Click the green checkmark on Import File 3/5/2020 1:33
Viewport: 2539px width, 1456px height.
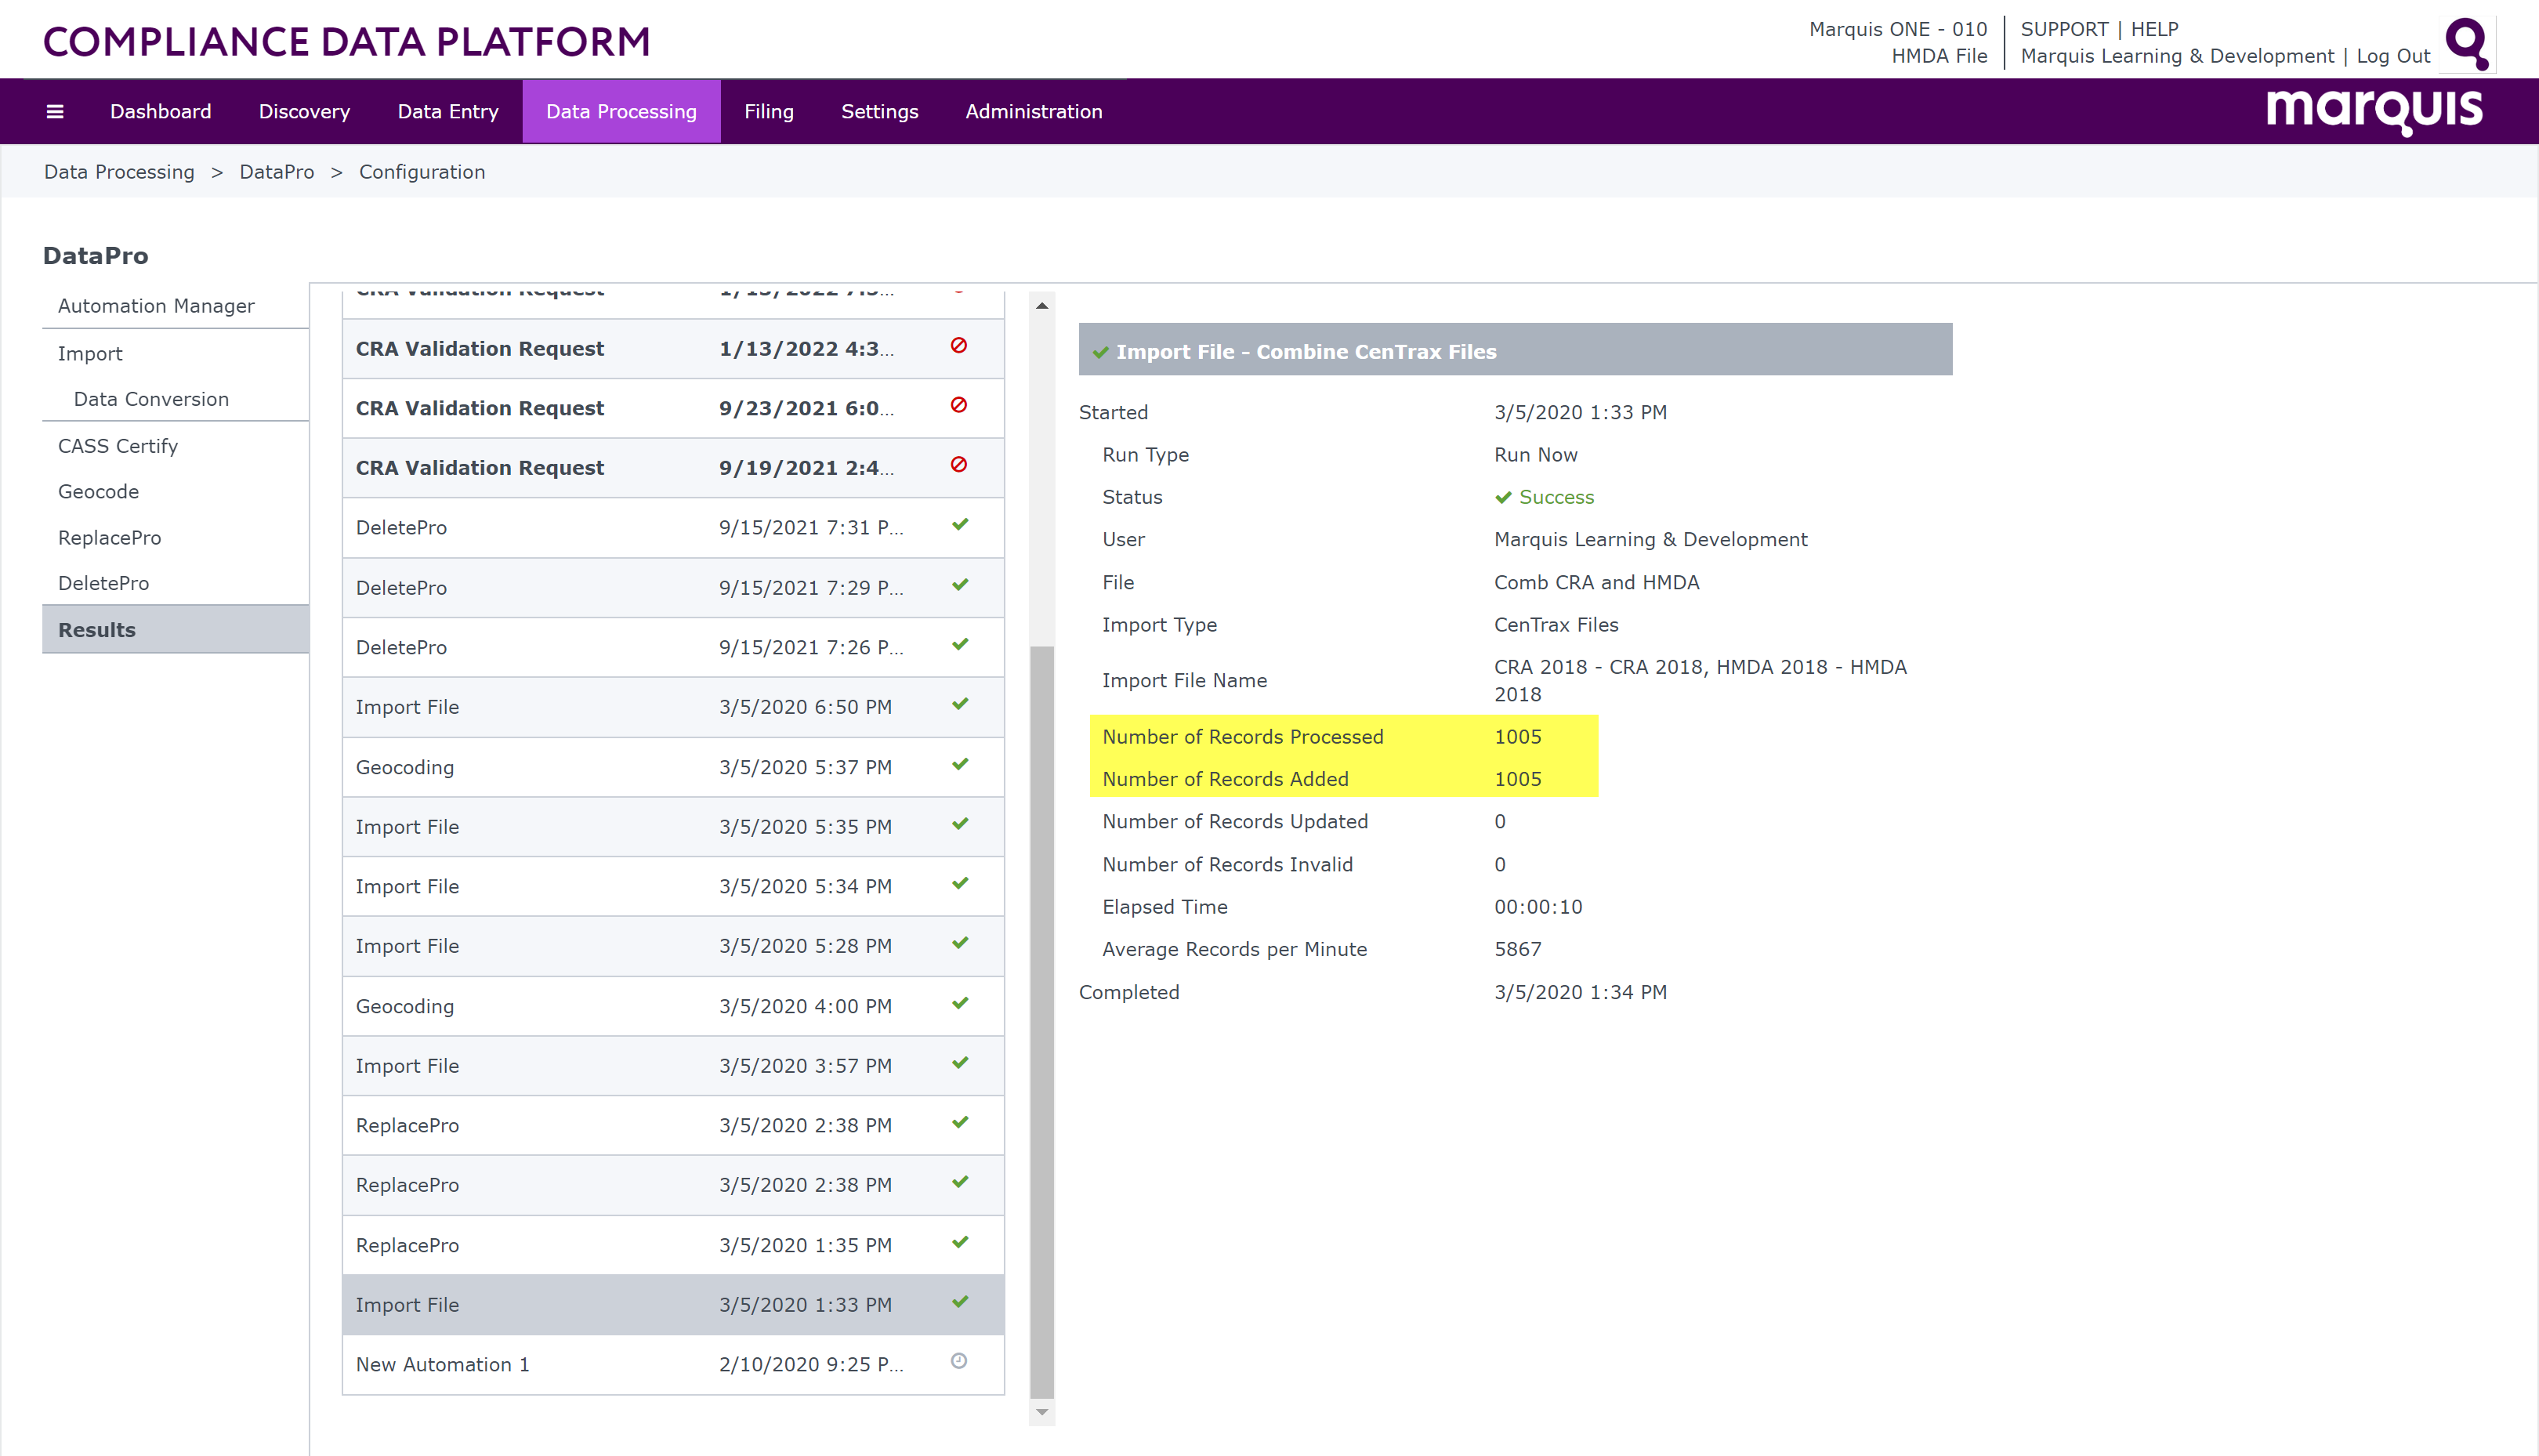coord(959,1302)
